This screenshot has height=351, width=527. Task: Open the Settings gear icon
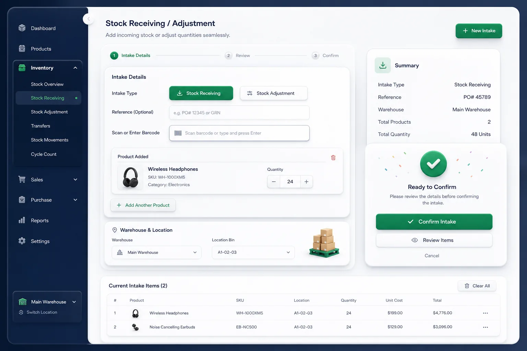coord(22,241)
